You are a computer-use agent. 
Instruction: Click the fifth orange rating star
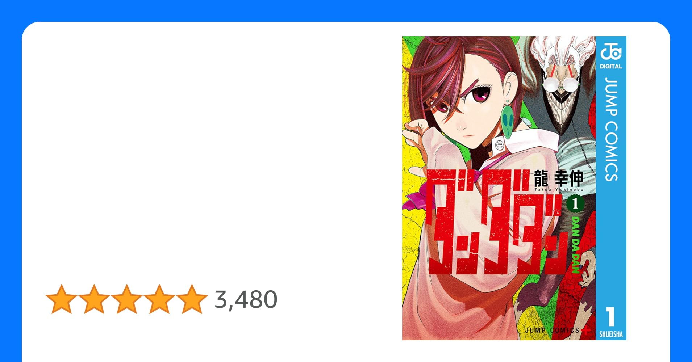pyautogui.click(x=191, y=299)
